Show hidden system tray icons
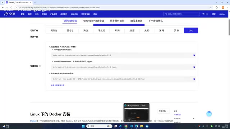 click(195, 126)
